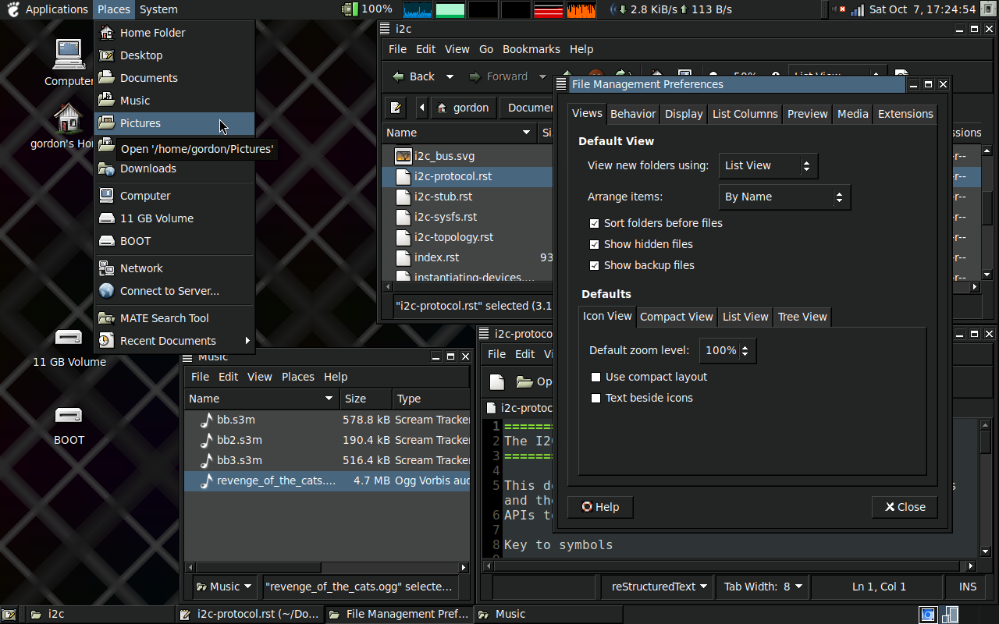This screenshot has height=624, width=999.
Task: Click the music note icon of bb3.s3m
Action: [x=206, y=460]
